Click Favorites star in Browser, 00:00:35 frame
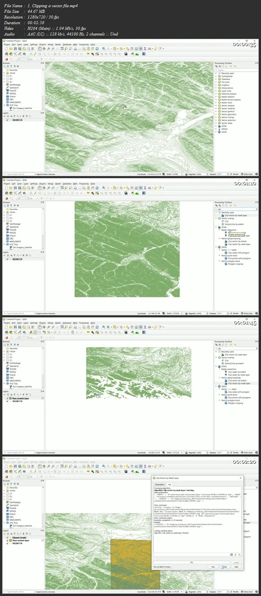261x596 pixels. coord(8,70)
